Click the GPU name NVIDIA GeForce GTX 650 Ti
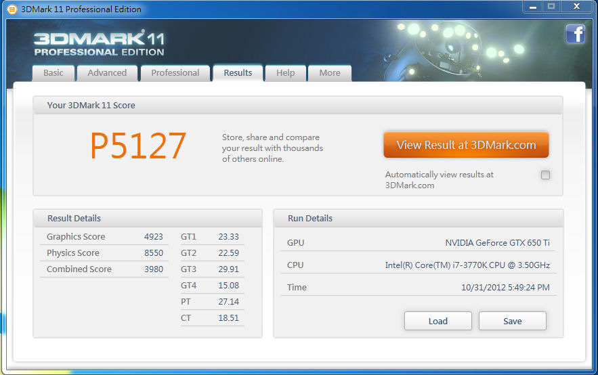The width and height of the screenshot is (598, 375). pyautogui.click(x=497, y=243)
